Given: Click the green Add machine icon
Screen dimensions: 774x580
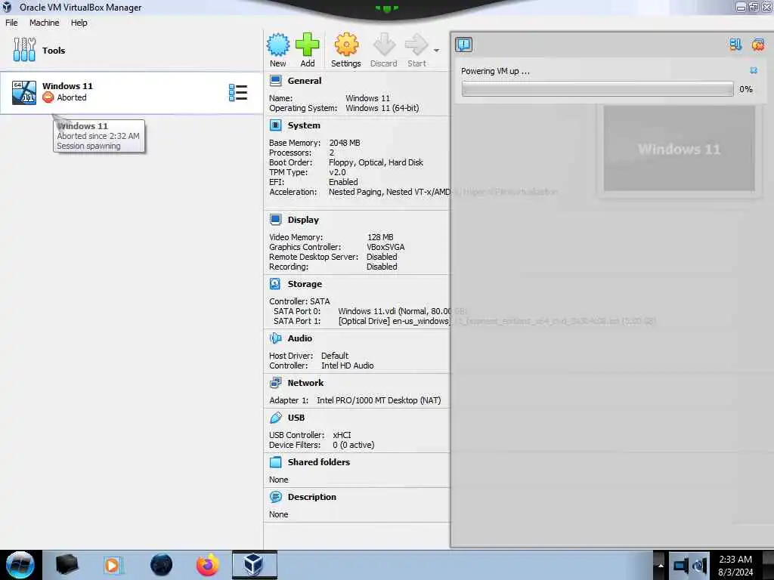Looking at the screenshot, I should (x=307, y=45).
